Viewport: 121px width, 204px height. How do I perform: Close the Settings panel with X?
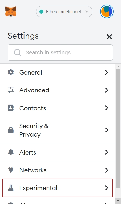(109, 37)
